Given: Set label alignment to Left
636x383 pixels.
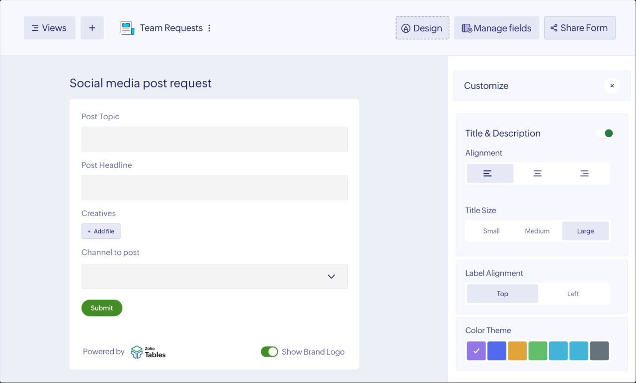Looking at the screenshot, I should click(x=573, y=294).
